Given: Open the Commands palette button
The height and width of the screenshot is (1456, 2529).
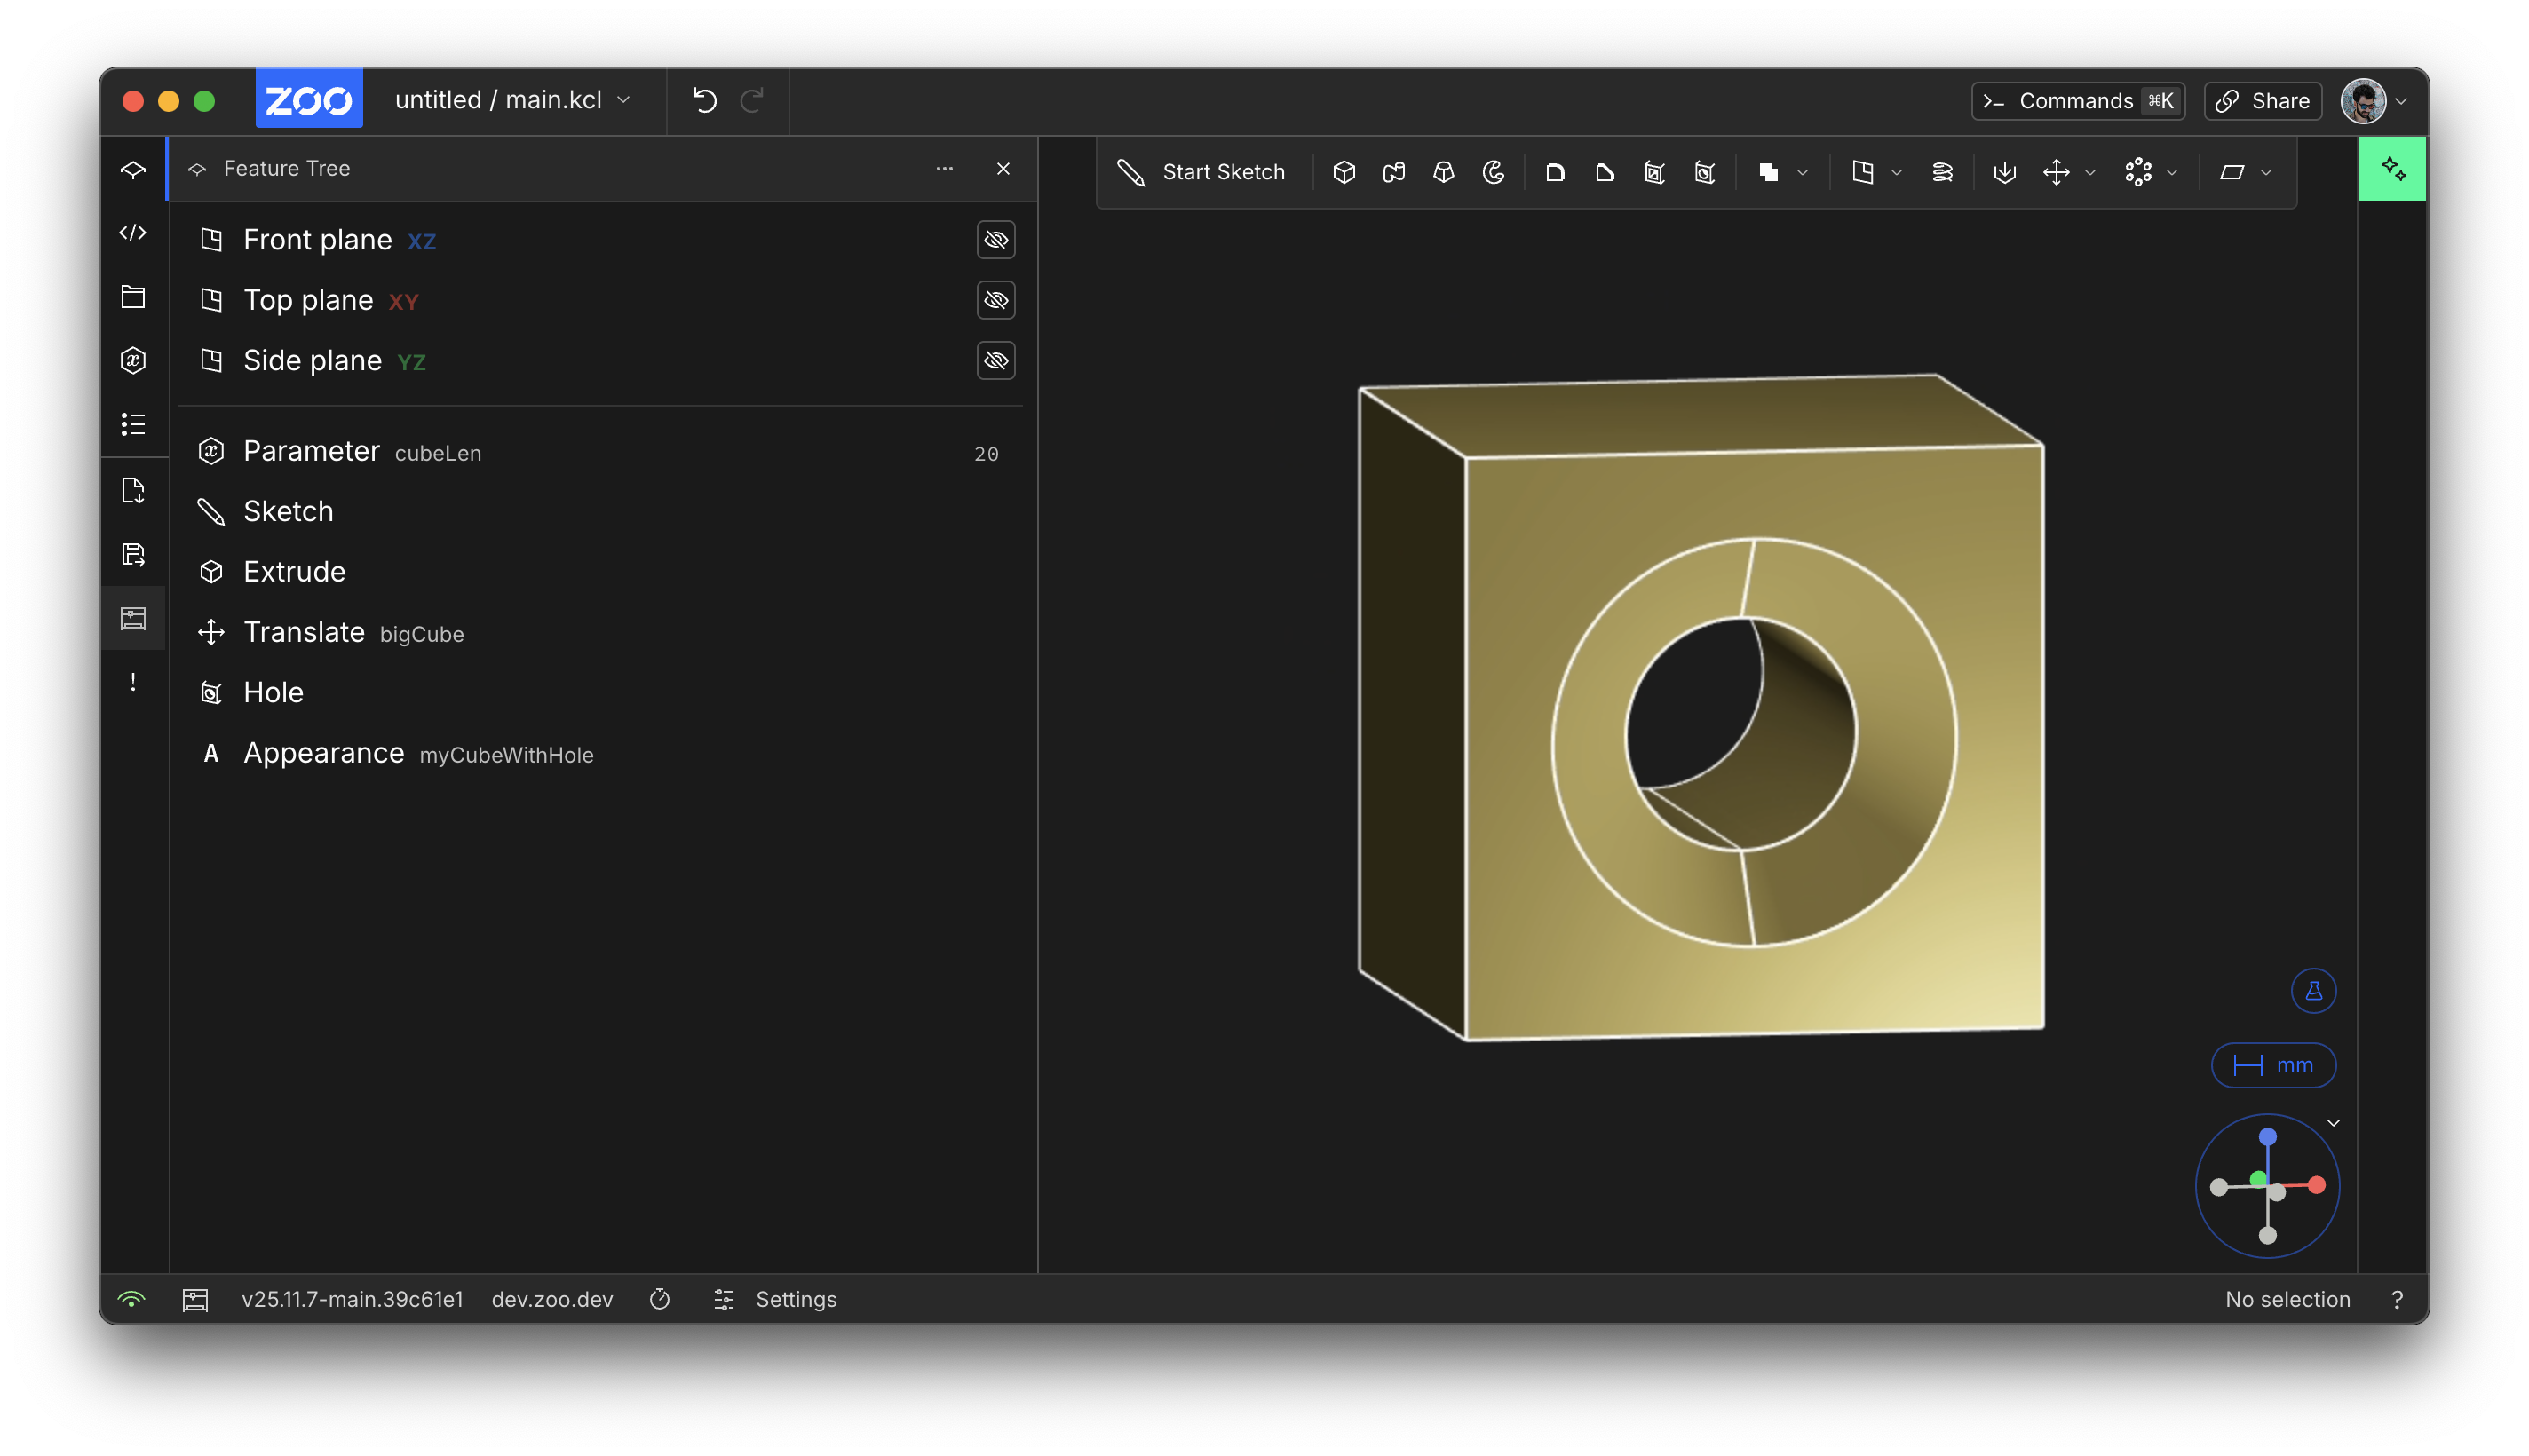Looking at the screenshot, I should pos(2077,100).
